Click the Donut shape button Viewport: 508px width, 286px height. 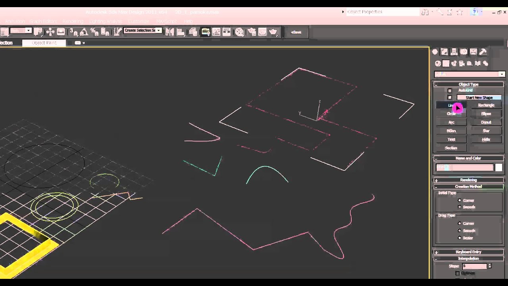486,122
